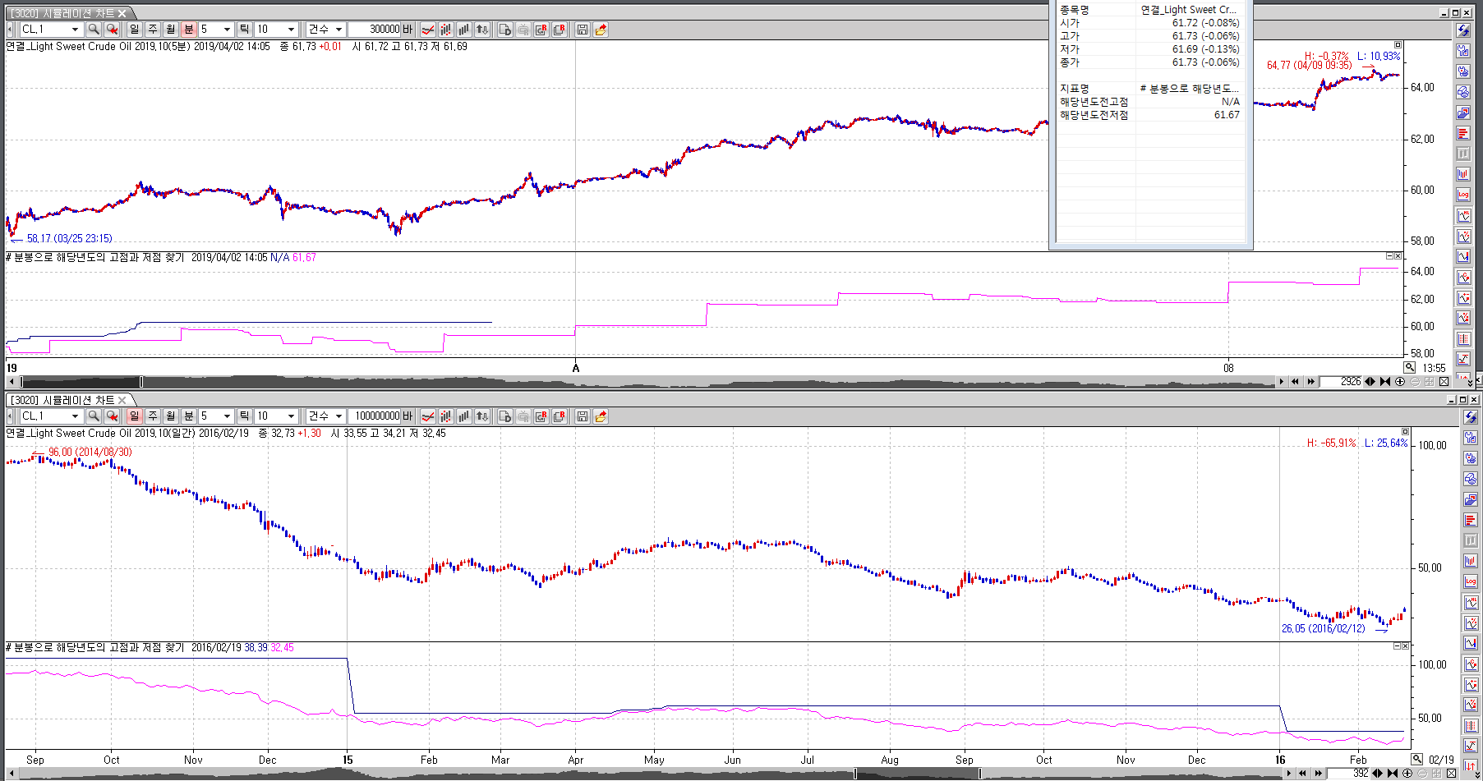
Task: Select the bottom 시뮬레이션 차트 tab
Action: [62, 400]
